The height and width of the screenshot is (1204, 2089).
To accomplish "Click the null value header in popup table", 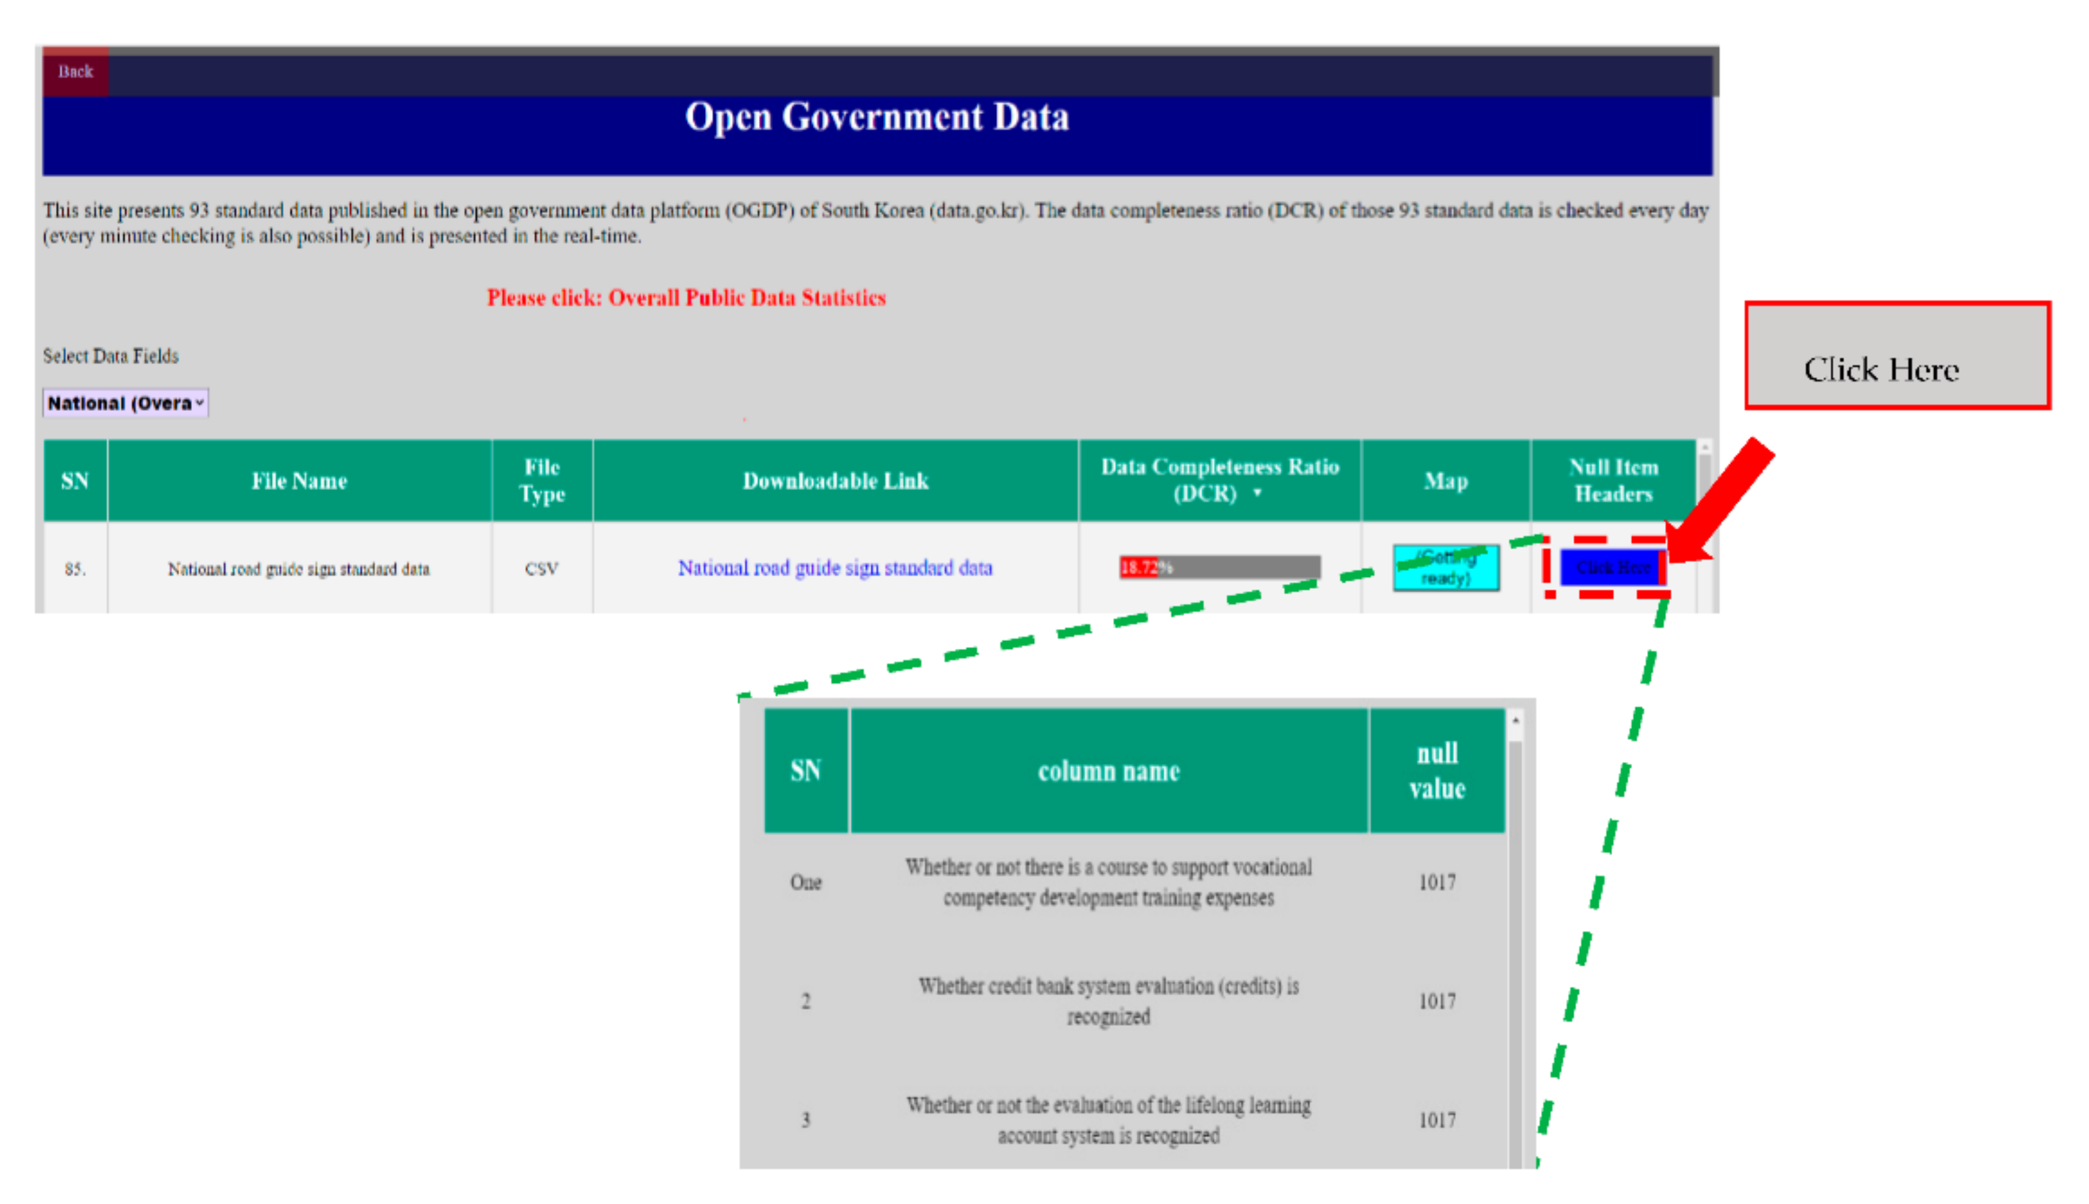I will pos(1436,771).
